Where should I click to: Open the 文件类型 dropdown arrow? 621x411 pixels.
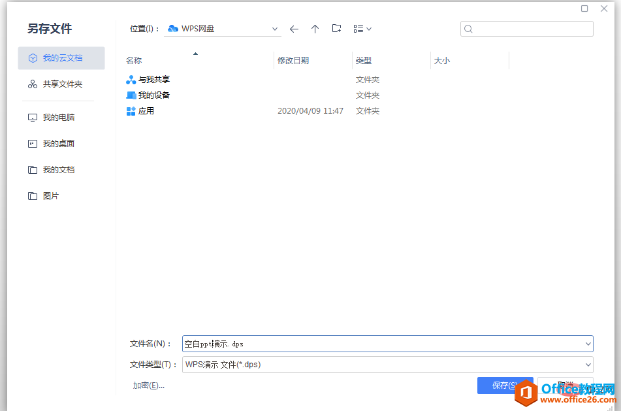click(588, 365)
